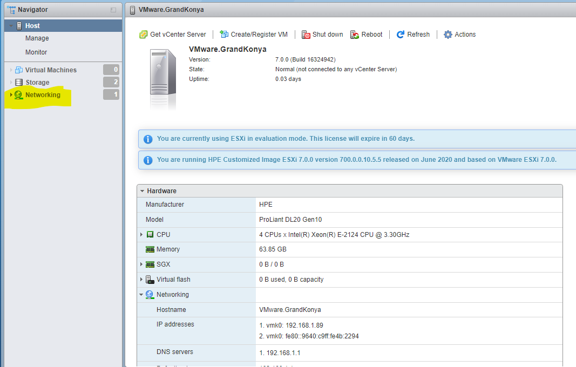Minimize the Navigator panel
Screen dimensions: 576x367
(113, 10)
